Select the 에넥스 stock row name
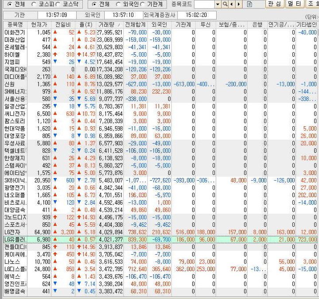Image resolution: width=319 pixels, height=299 pixels. [12, 276]
